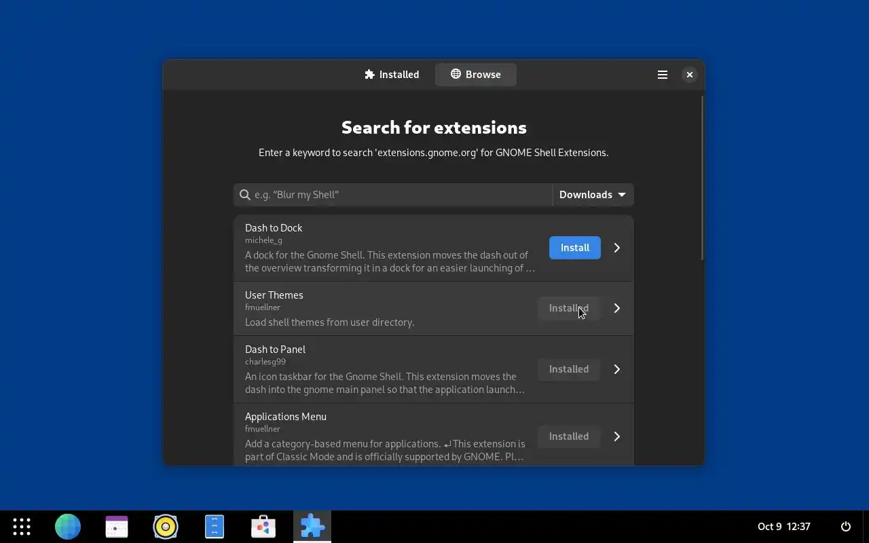Open the app grid launcher in taskbar
Viewport: 869px width, 543px height.
click(x=22, y=527)
